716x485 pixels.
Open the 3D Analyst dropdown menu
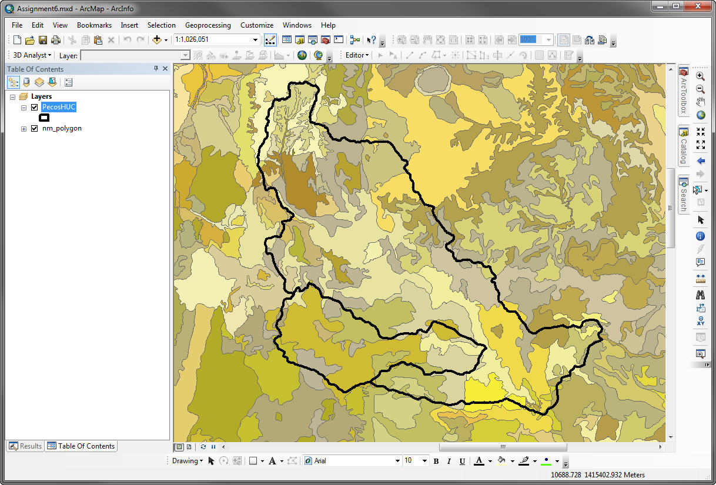click(x=32, y=55)
